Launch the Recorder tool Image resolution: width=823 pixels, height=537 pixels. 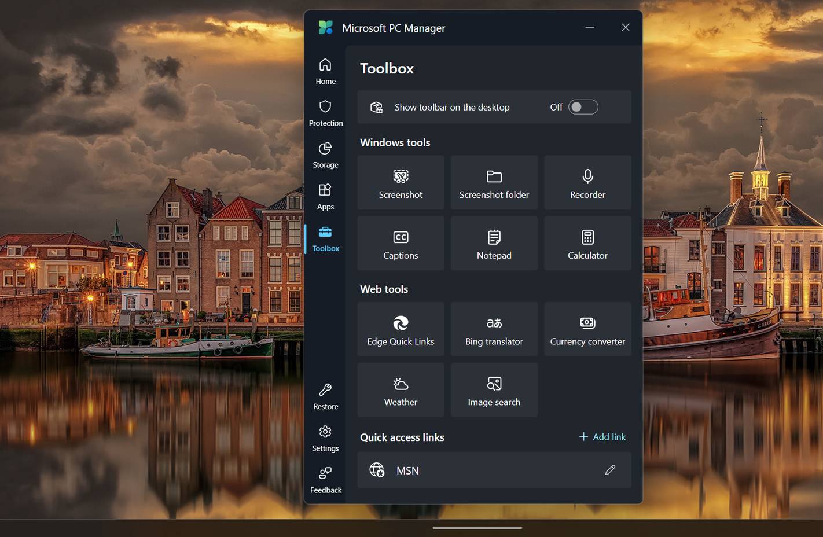coord(587,183)
